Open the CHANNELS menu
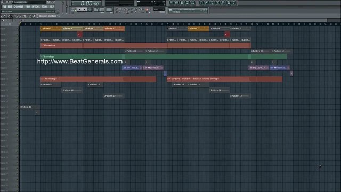 [19, 7]
